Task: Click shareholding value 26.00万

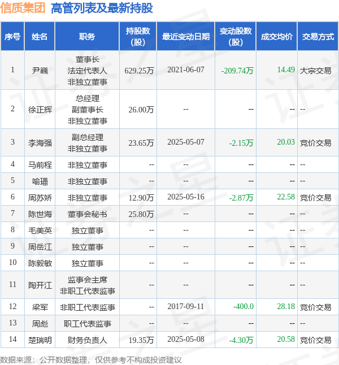Action: click(141, 110)
